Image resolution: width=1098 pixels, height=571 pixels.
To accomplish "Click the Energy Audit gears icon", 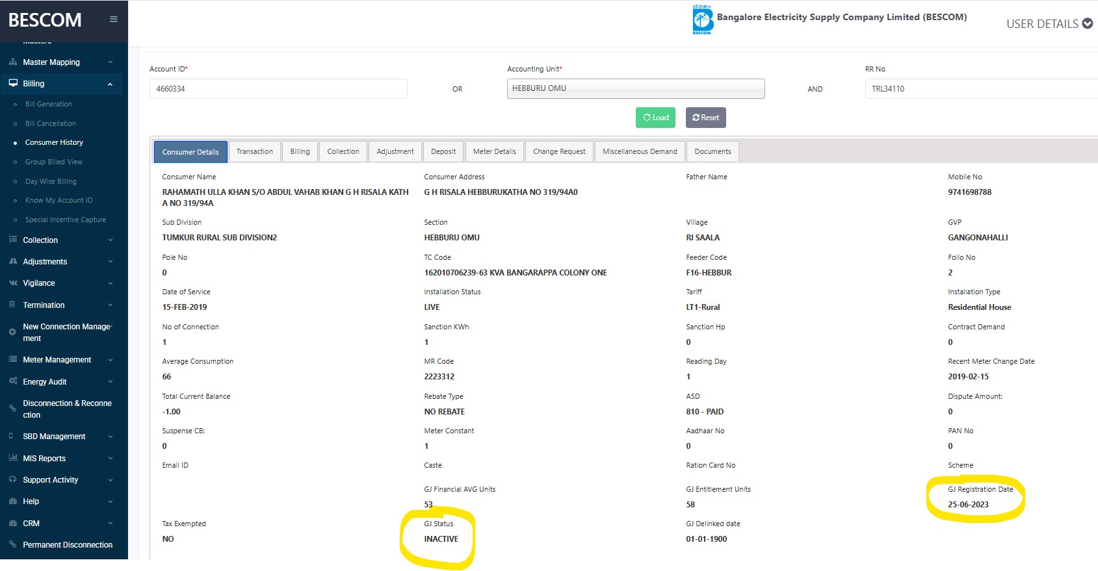I will coord(13,381).
